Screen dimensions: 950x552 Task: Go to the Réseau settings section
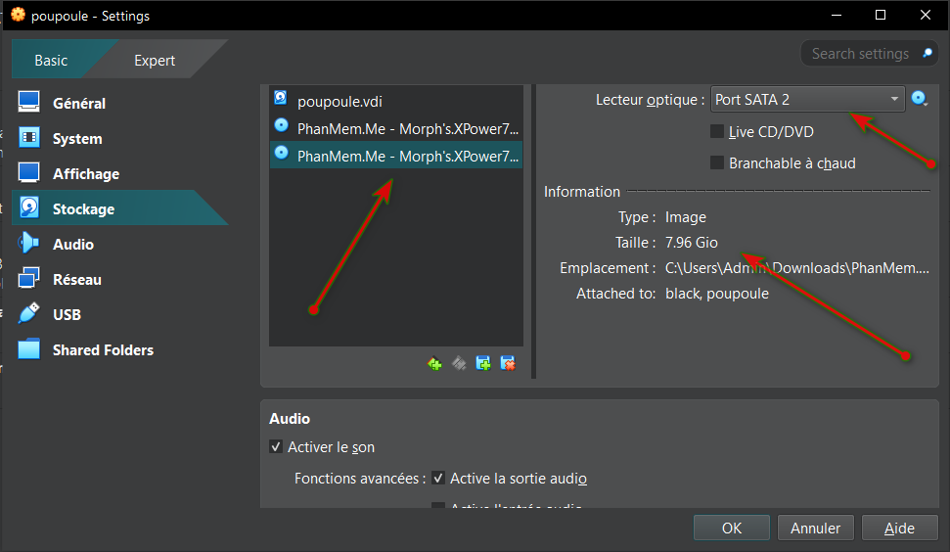[76, 279]
